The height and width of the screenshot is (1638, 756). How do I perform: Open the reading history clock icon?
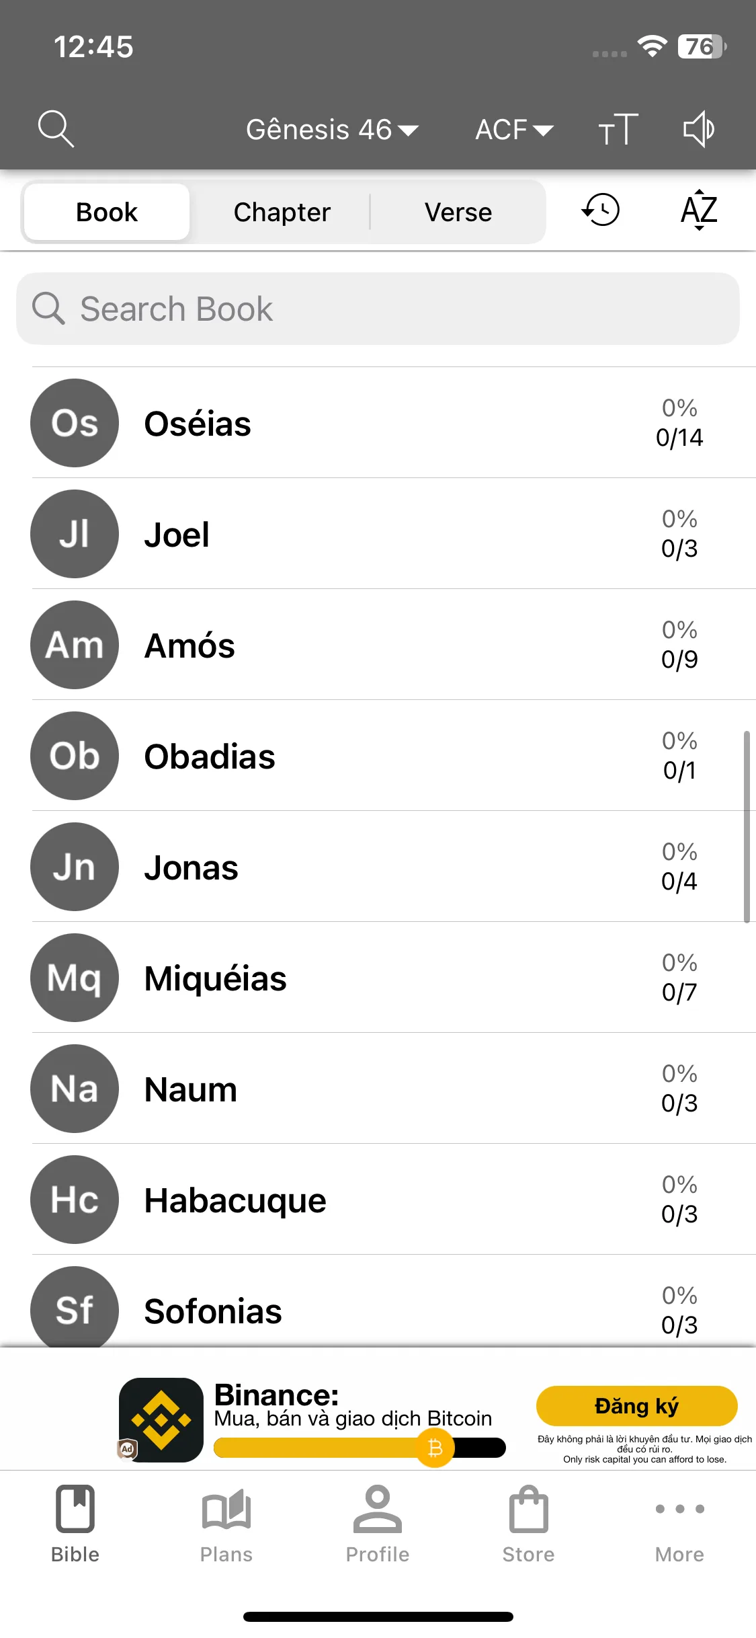pyautogui.click(x=600, y=210)
